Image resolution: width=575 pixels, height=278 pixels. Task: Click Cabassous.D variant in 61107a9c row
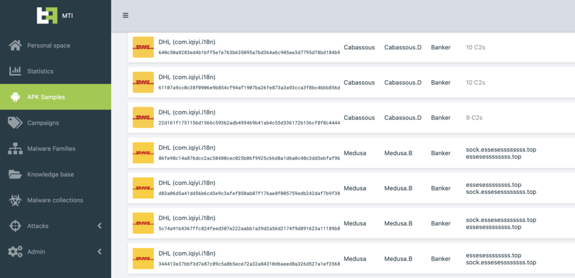[x=403, y=83]
